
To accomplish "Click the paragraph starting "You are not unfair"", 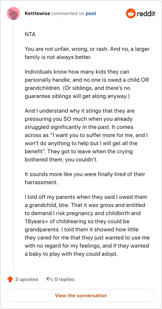I will pos(87,53).
